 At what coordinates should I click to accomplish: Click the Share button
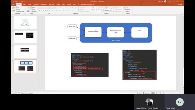click(x=180, y=4)
